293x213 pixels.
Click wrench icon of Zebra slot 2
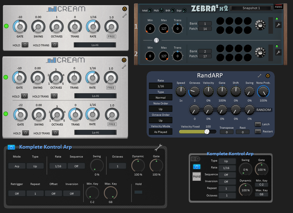point(278,53)
